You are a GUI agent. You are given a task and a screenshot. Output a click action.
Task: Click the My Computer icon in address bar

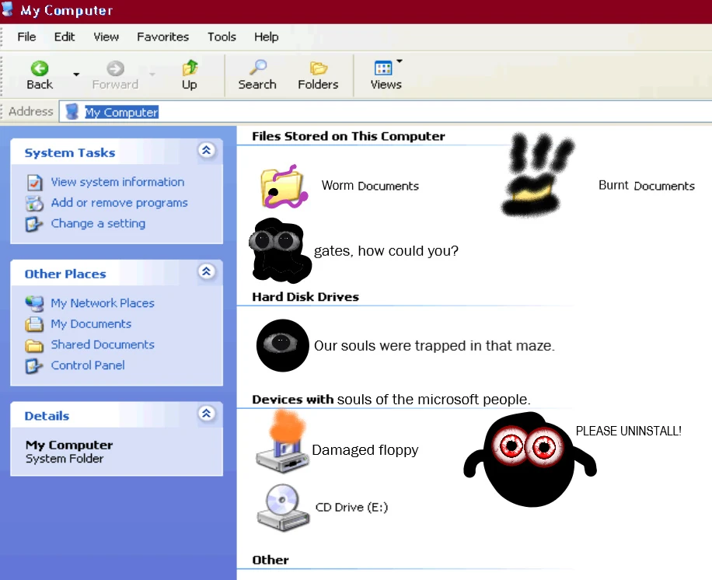pyautogui.click(x=72, y=112)
